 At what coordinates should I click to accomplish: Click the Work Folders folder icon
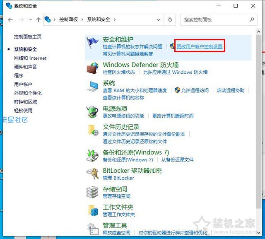93,210
